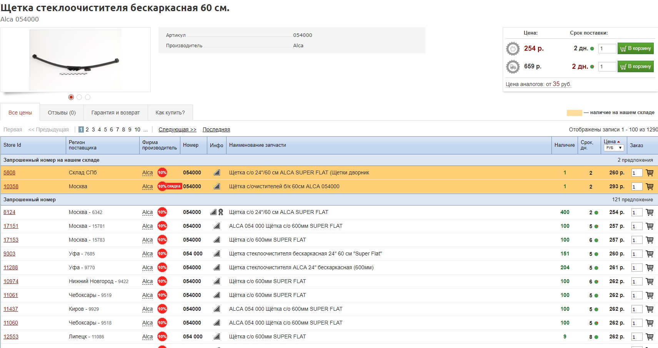Add store 17153 offer to cart
Image resolution: width=658 pixels, height=348 pixels.
pyautogui.click(x=650, y=240)
